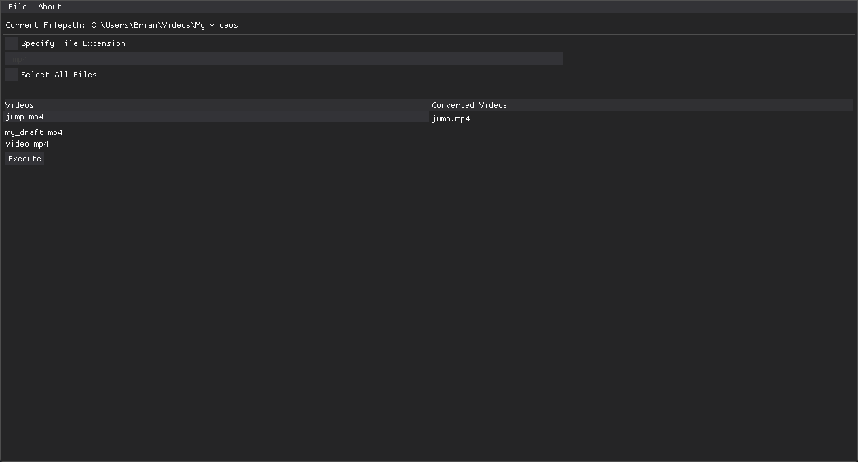Enable the Specify File Extension checkbox
858x462 pixels.
(x=12, y=43)
